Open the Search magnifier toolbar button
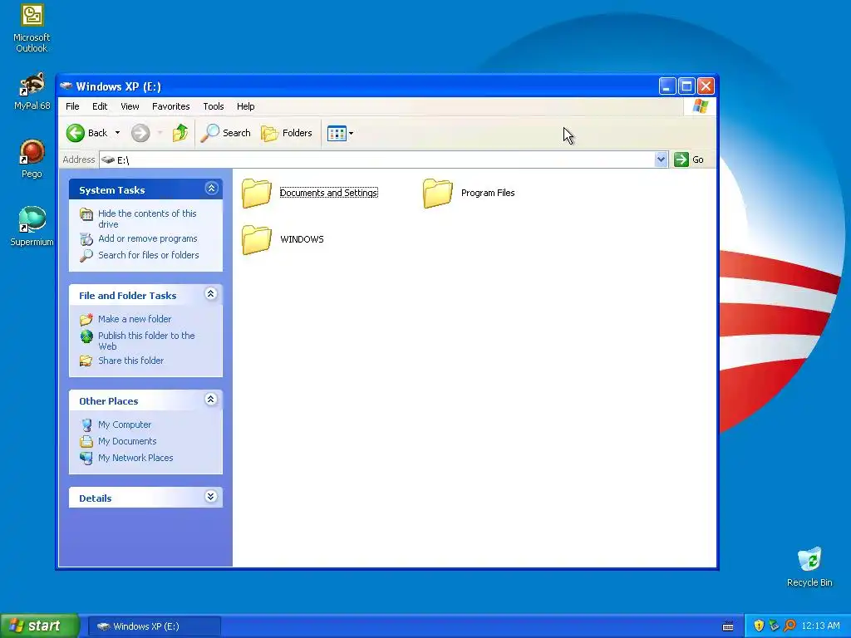The height and width of the screenshot is (638, 851). pos(225,133)
